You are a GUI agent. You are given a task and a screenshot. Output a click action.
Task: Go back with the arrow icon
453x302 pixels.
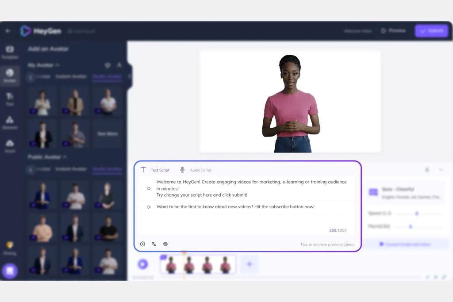pyautogui.click(x=8, y=31)
